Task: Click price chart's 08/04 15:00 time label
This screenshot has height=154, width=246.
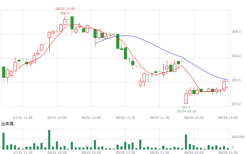Action: [x=228, y=118]
